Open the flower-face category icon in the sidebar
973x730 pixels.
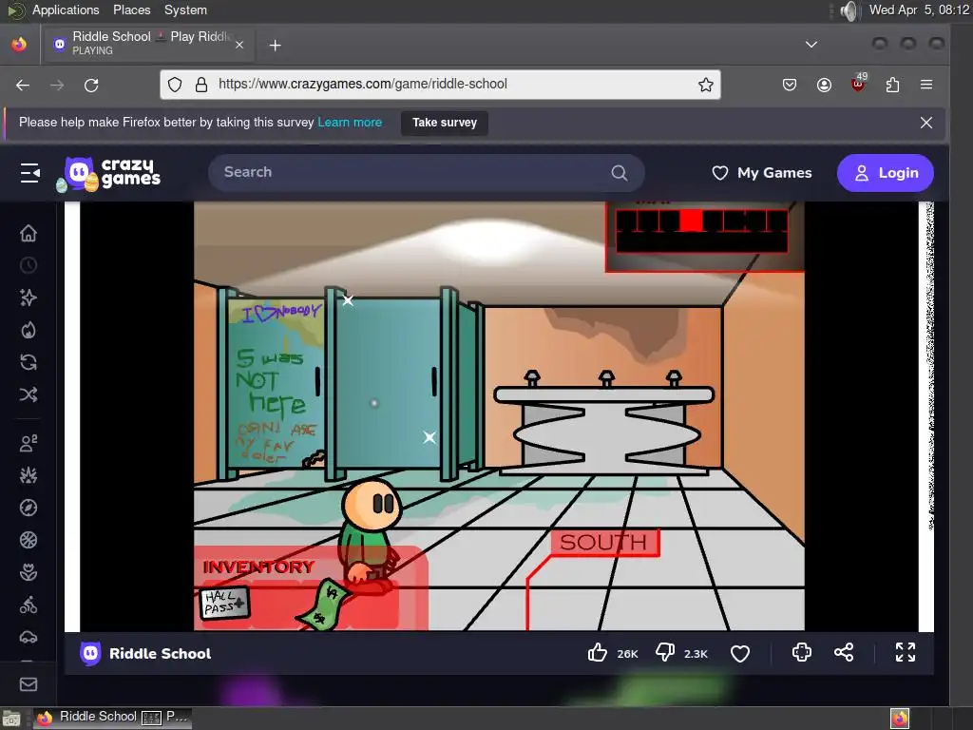point(28,572)
